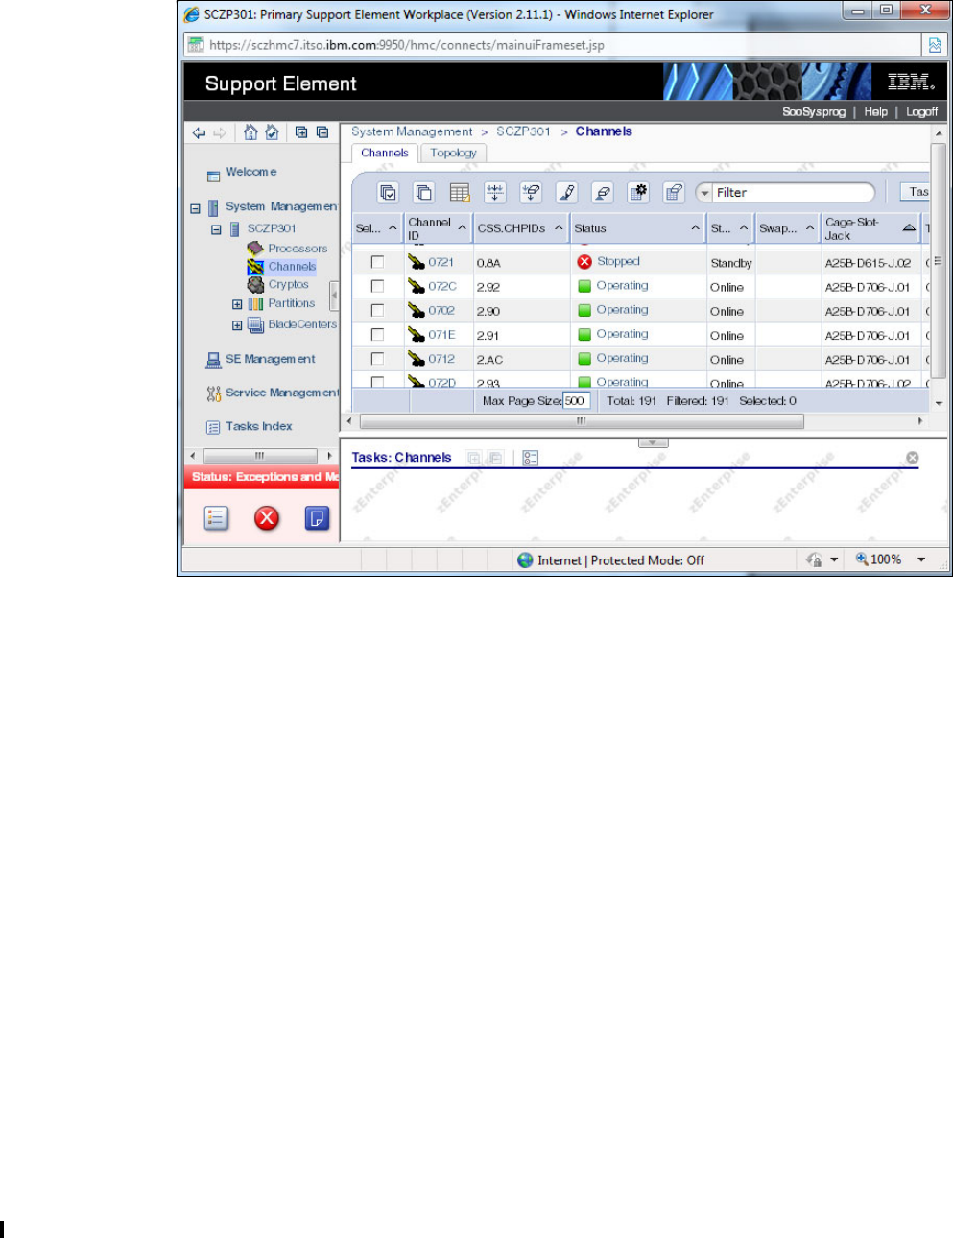Click the Deselect All table toolbar icon
The height and width of the screenshot is (1238, 953).
point(423,193)
